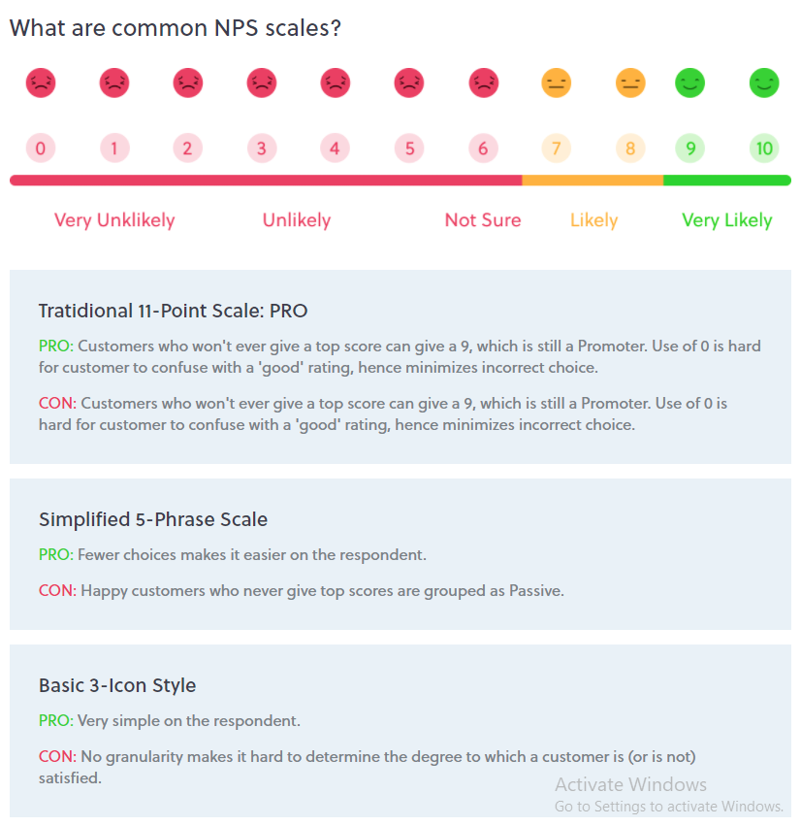Select the green smiley above score 10
801x826 pixels.
[764, 83]
